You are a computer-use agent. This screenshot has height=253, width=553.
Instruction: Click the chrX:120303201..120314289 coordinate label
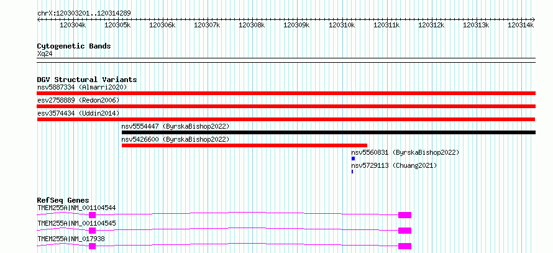(84, 14)
